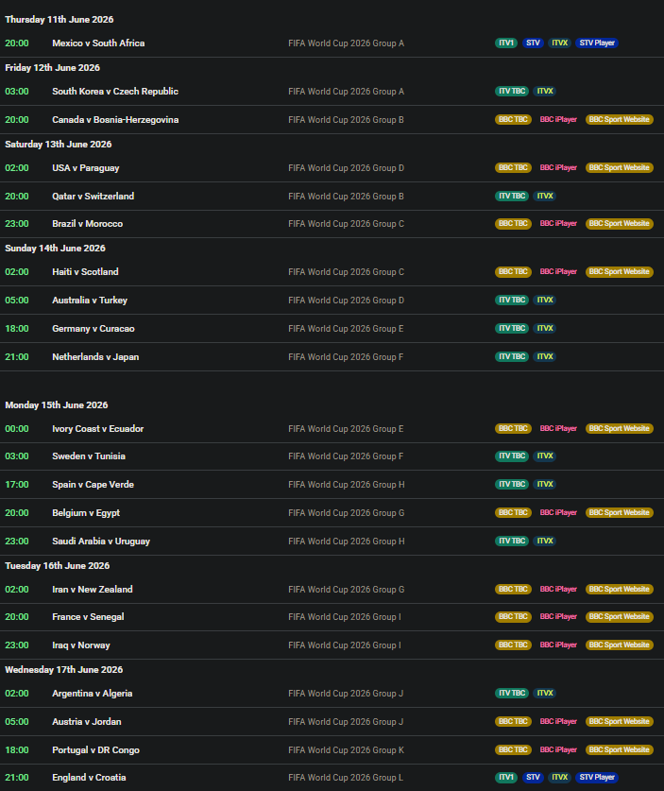Click BBC TBC badge for France v Senegal
This screenshot has width=664, height=791.
pos(513,616)
